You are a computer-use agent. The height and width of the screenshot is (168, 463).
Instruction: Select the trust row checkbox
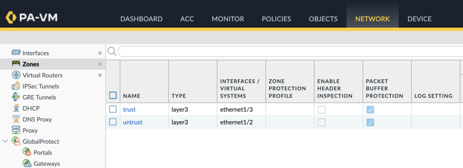113,109
